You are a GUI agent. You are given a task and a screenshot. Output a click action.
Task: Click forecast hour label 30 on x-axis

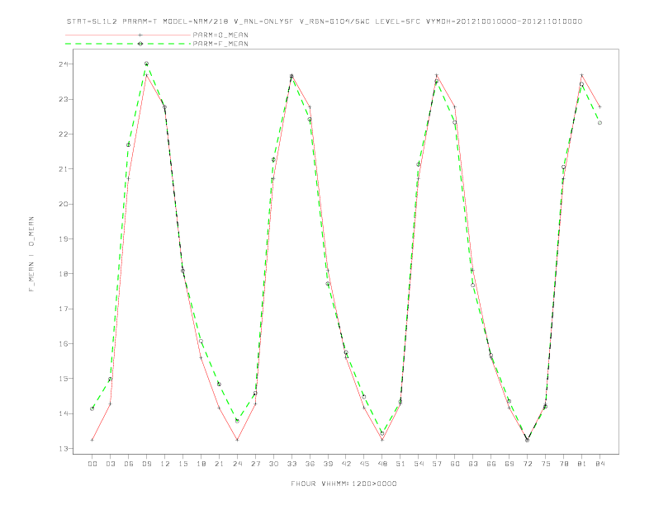[x=273, y=464]
